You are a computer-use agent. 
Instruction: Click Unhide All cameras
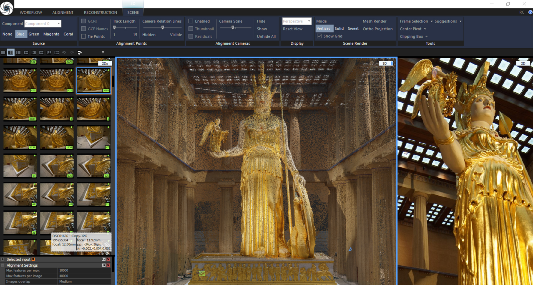pyautogui.click(x=266, y=36)
